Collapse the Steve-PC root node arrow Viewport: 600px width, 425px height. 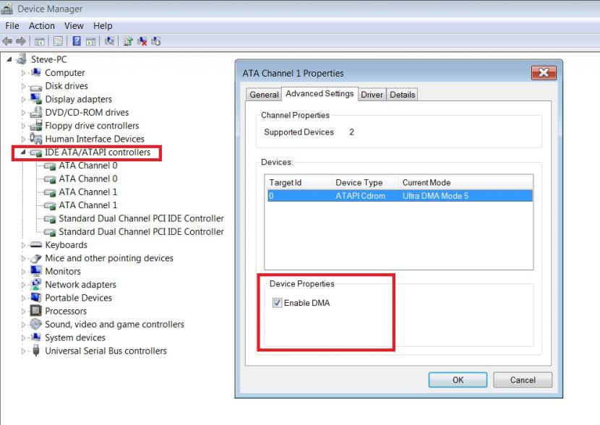pos(9,59)
